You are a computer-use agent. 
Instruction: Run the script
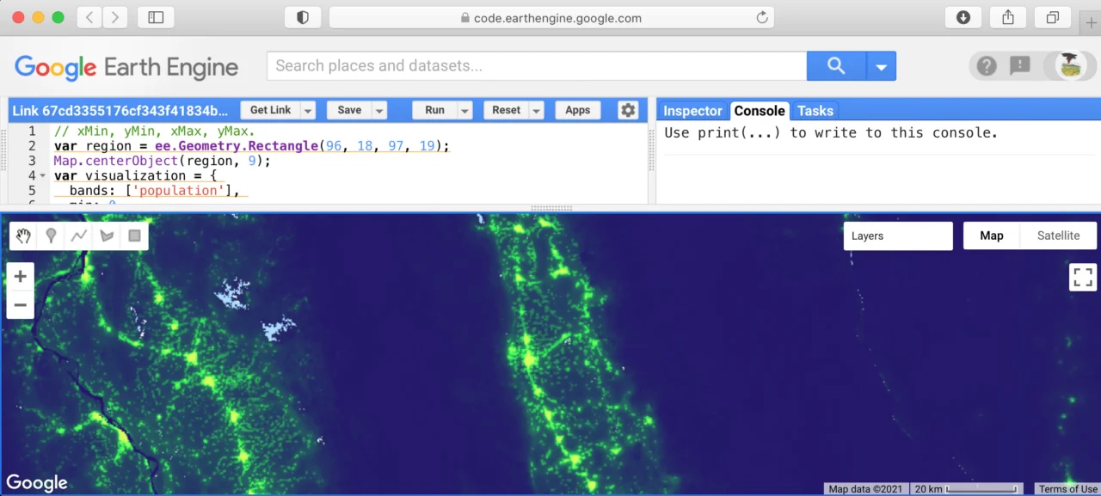coord(435,110)
